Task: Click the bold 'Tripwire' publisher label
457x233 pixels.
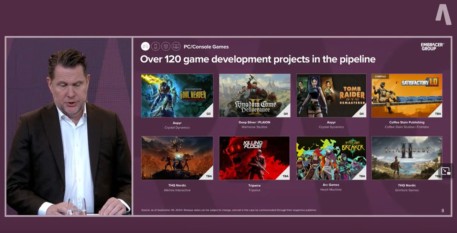Action: pyautogui.click(x=255, y=185)
